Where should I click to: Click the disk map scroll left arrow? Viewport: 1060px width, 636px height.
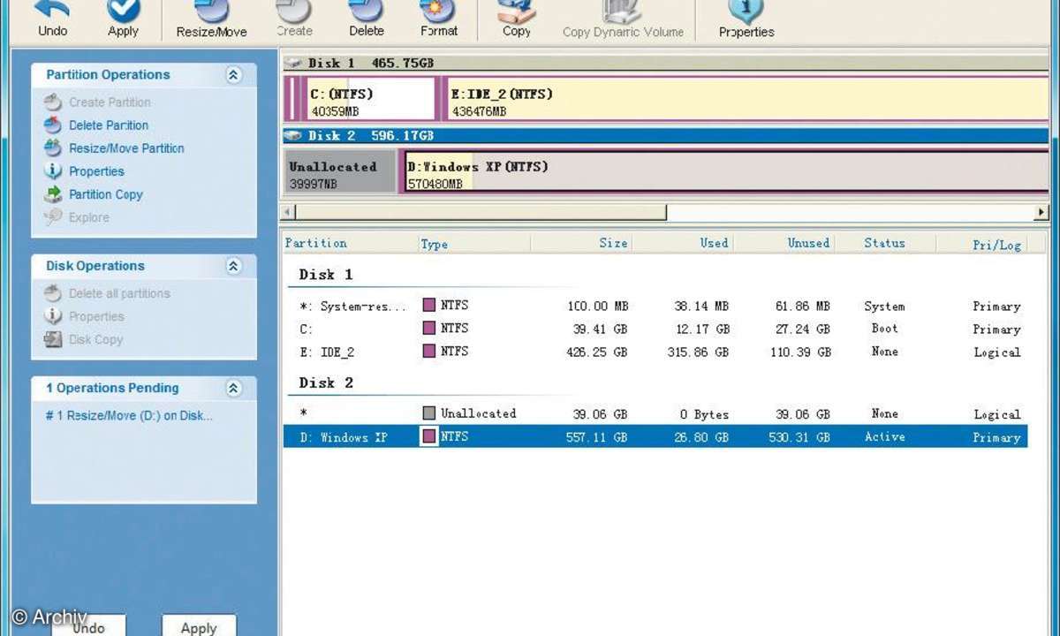pyautogui.click(x=287, y=212)
